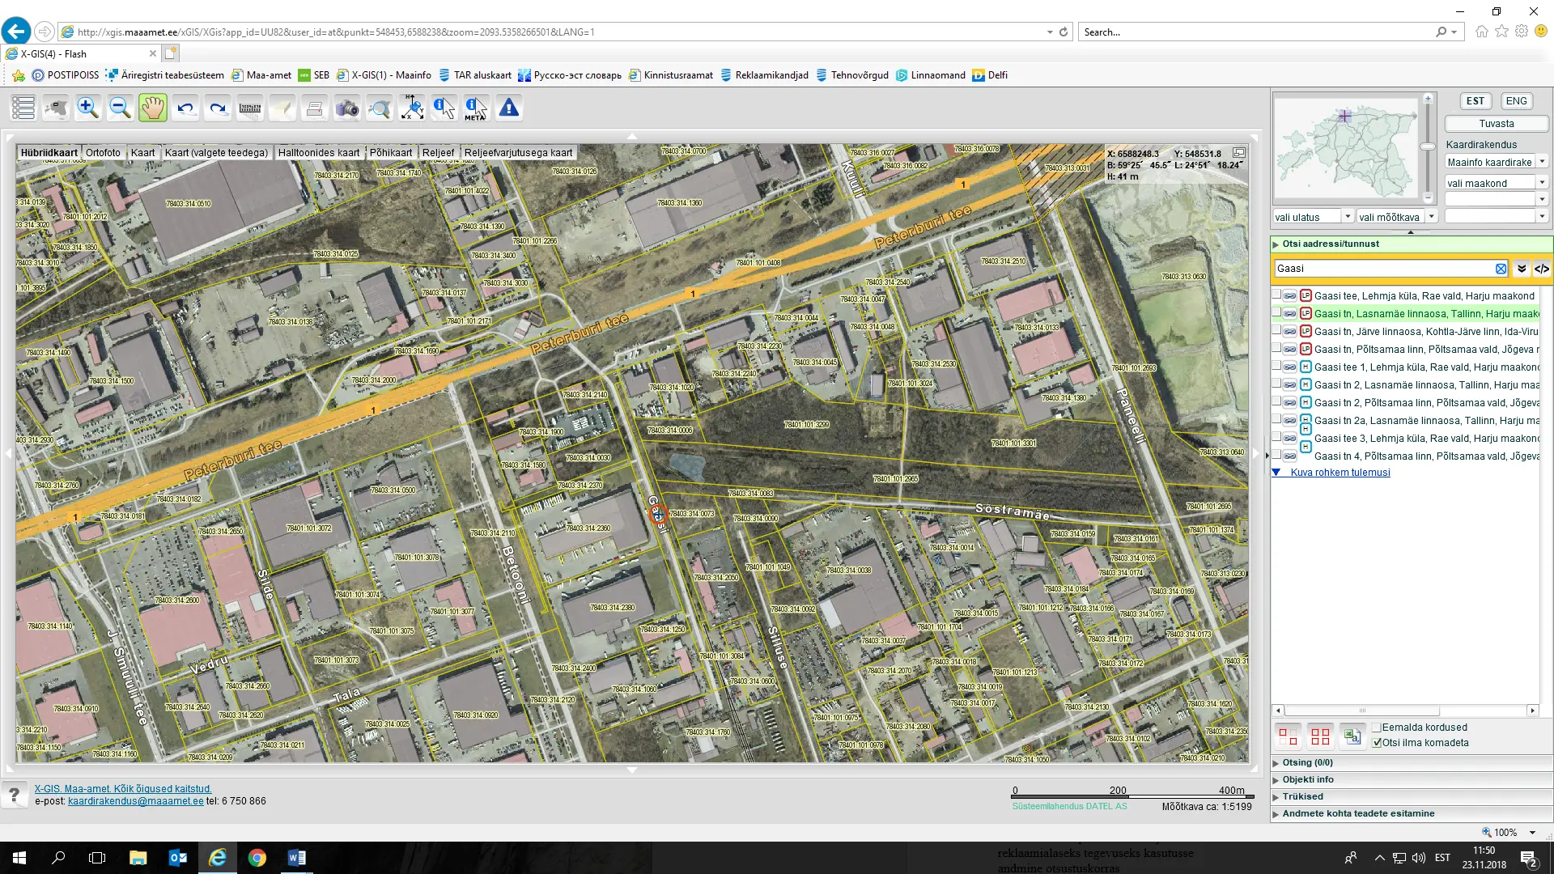This screenshot has height=874, width=1554.
Task: Select the Reljeef map tab
Action: pos(438,152)
